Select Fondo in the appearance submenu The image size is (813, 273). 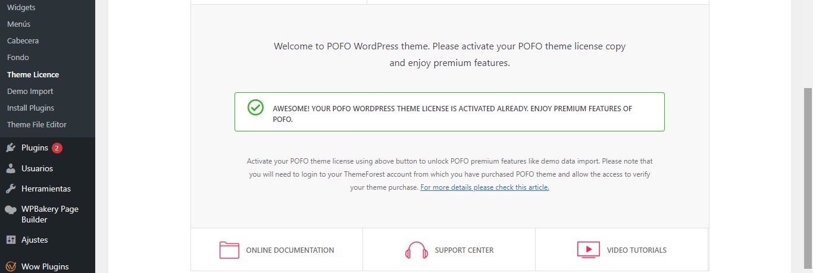coord(18,58)
